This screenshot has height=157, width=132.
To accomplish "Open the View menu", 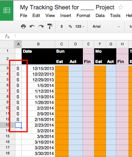I will point(50,16).
